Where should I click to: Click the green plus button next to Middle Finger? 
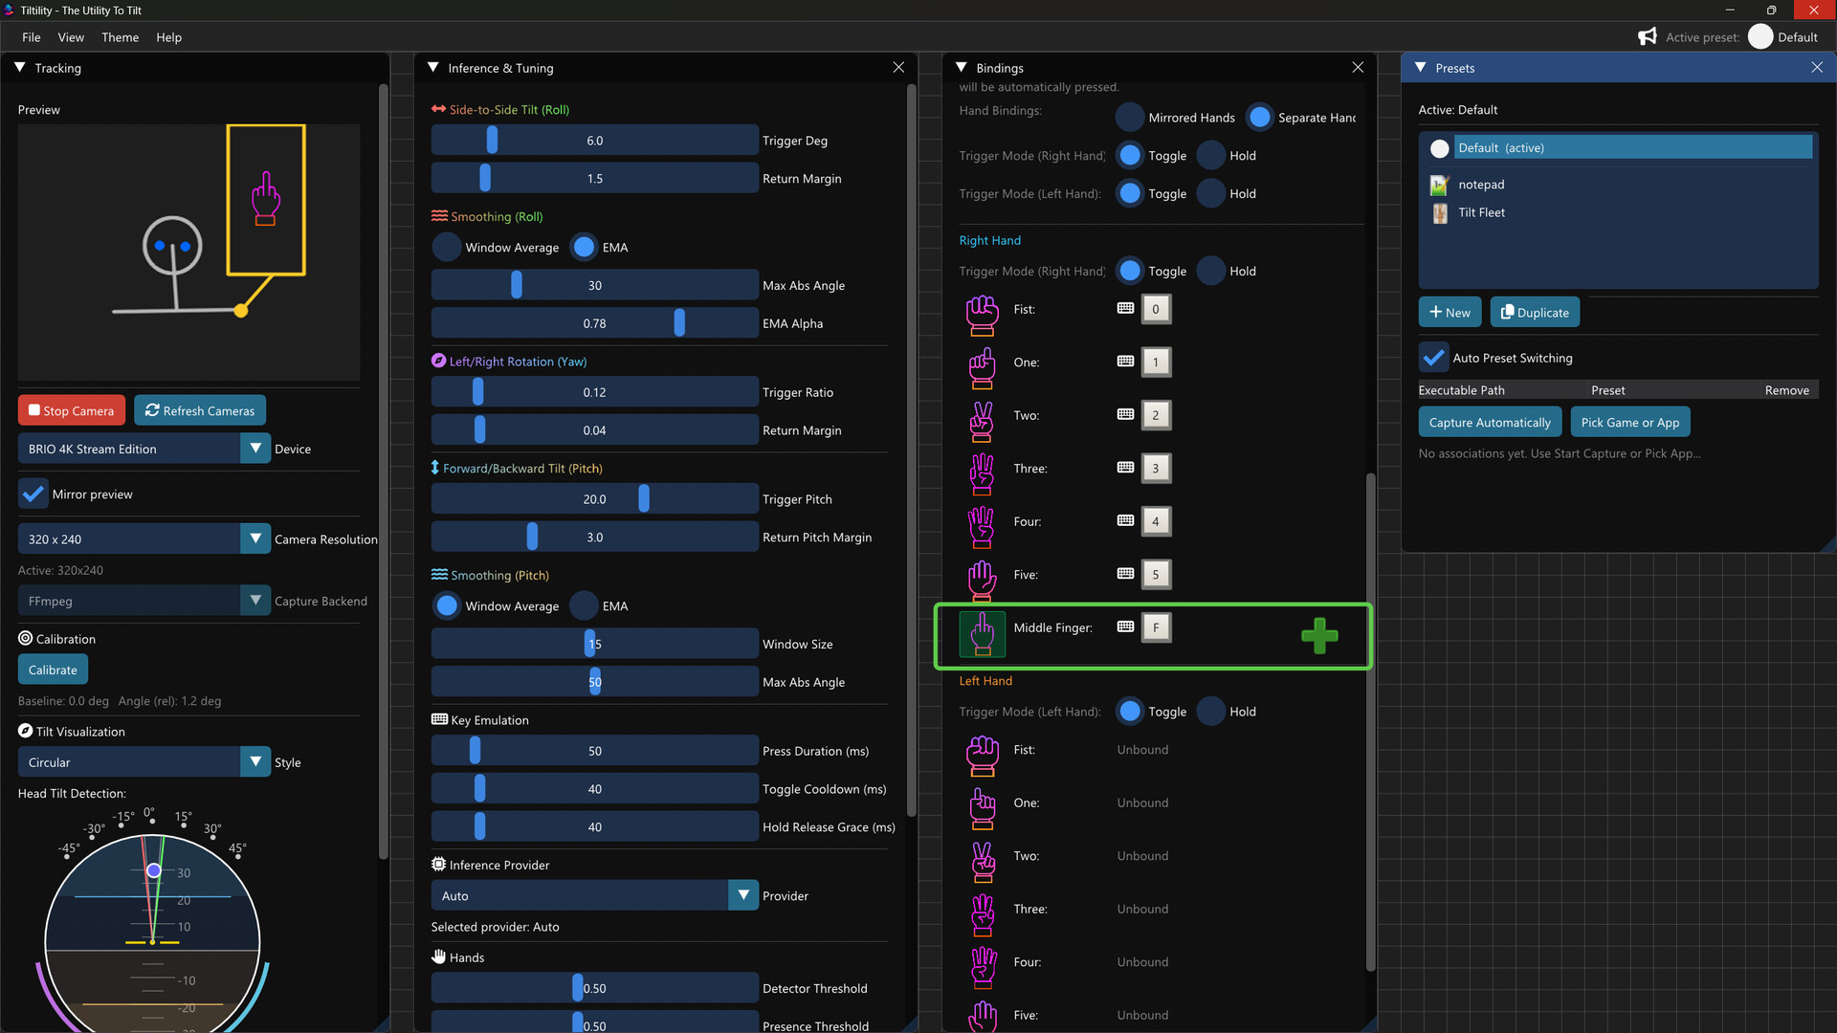pyautogui.click(x=1319, y=635)
